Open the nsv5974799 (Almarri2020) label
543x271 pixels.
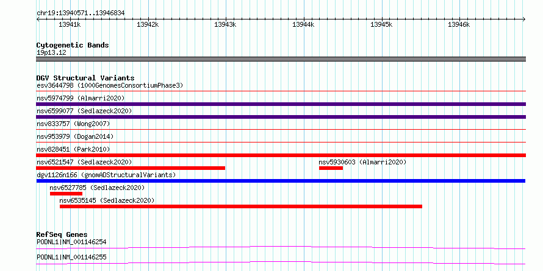[81, 98]
